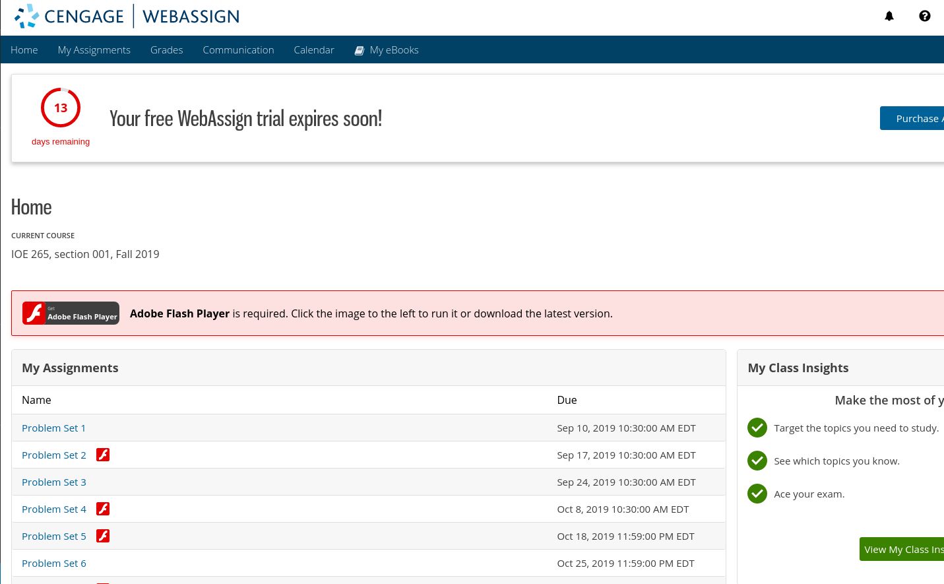Viewport: 944px width, 584px height.
Task: Click View My Class Insights
Action: tap(904, 549)
